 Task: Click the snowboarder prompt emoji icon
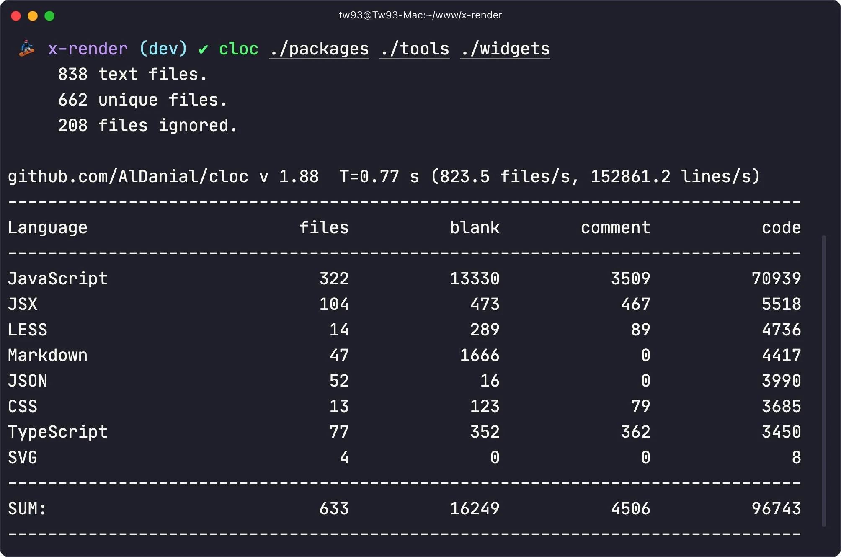pyautogui.click(x=27, y=49)
